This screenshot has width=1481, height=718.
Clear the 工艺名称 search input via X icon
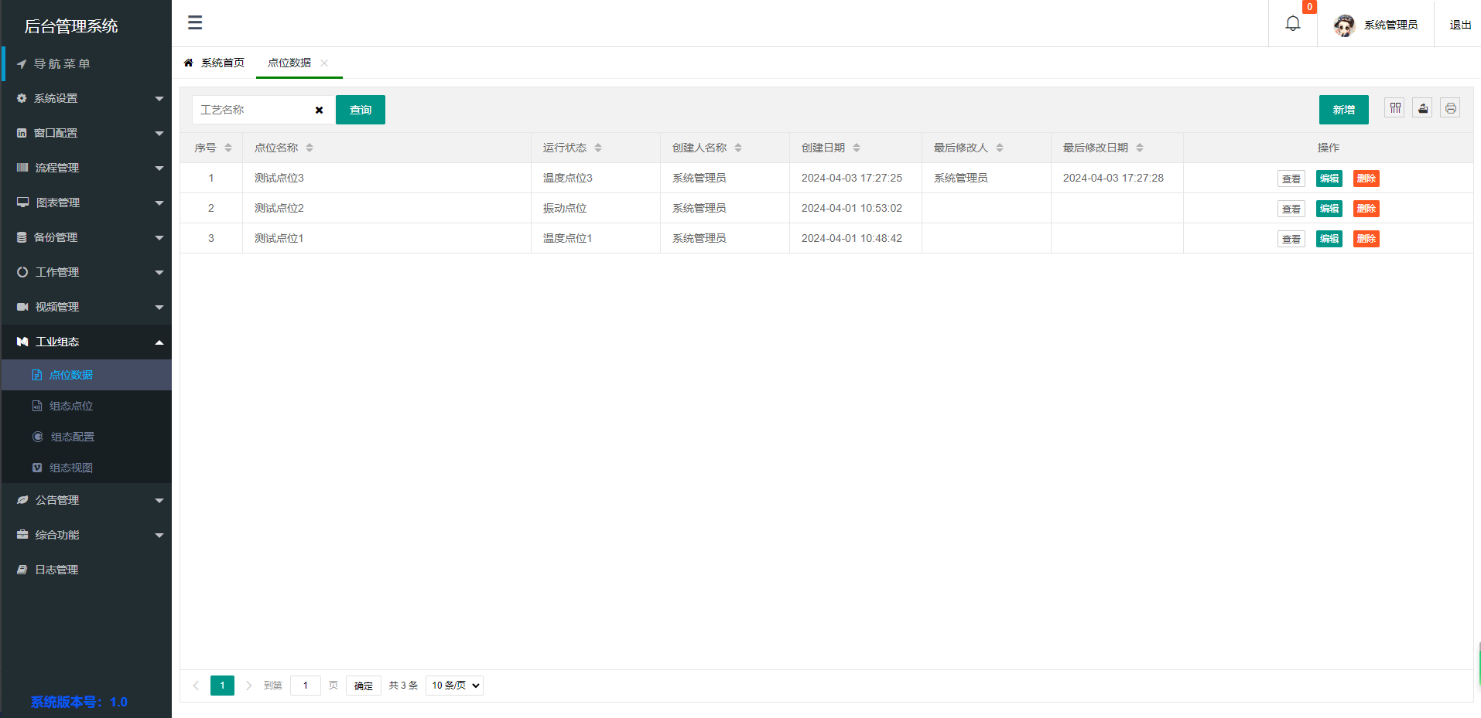point(319,110)
